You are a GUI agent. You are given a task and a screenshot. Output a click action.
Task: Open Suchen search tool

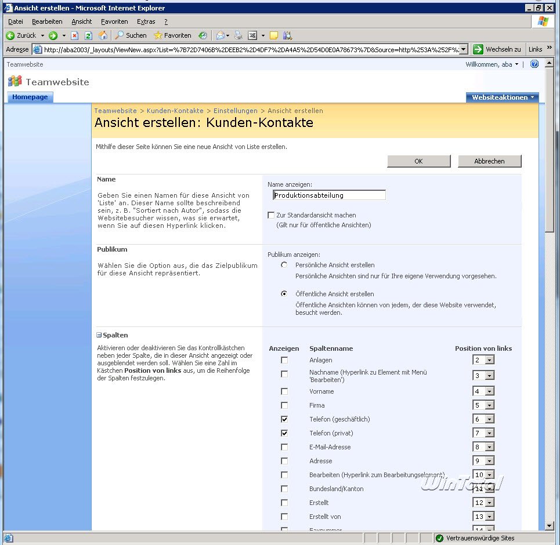tap(131, 35)
